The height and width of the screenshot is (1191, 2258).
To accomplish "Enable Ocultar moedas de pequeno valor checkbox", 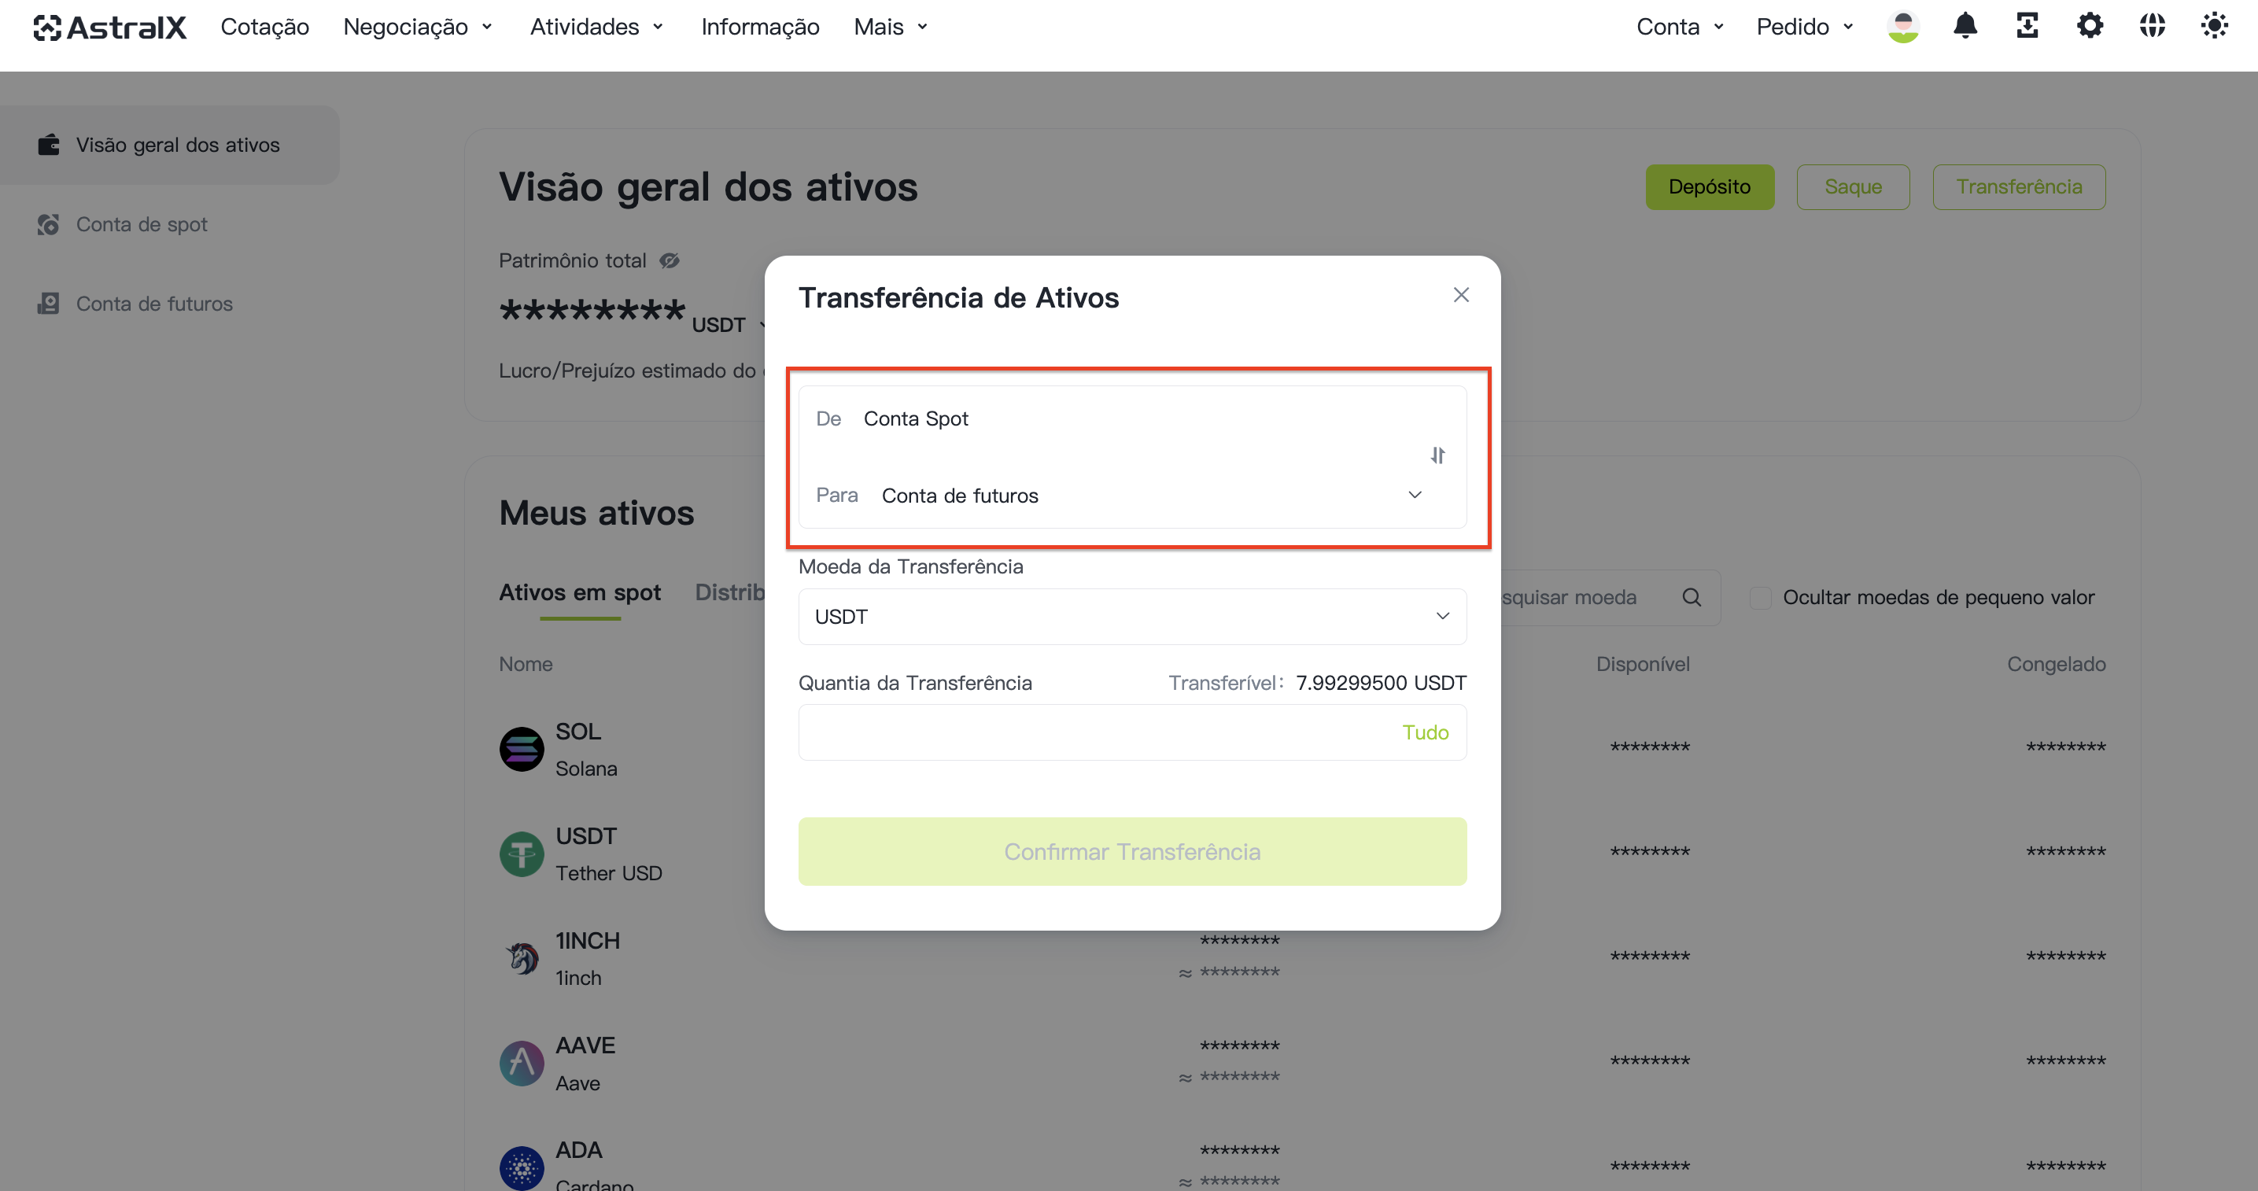I will (1760, 598).
